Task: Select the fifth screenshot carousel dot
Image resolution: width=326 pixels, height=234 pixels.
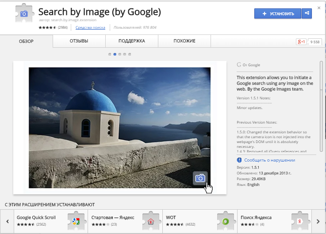Action: coord(130,54)
